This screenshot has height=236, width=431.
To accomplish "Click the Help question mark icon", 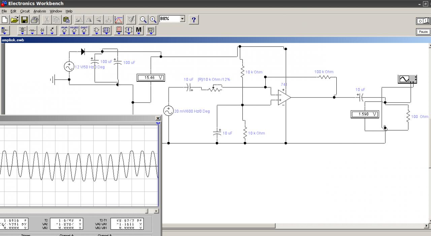I will (x=194, y=19).
